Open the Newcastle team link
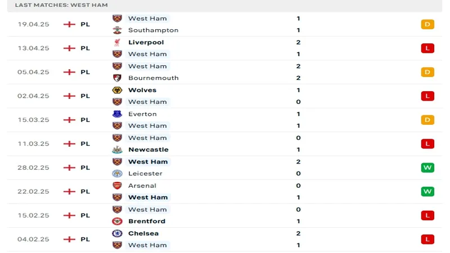The image size is (450, 253). click(x=148, y=150)
